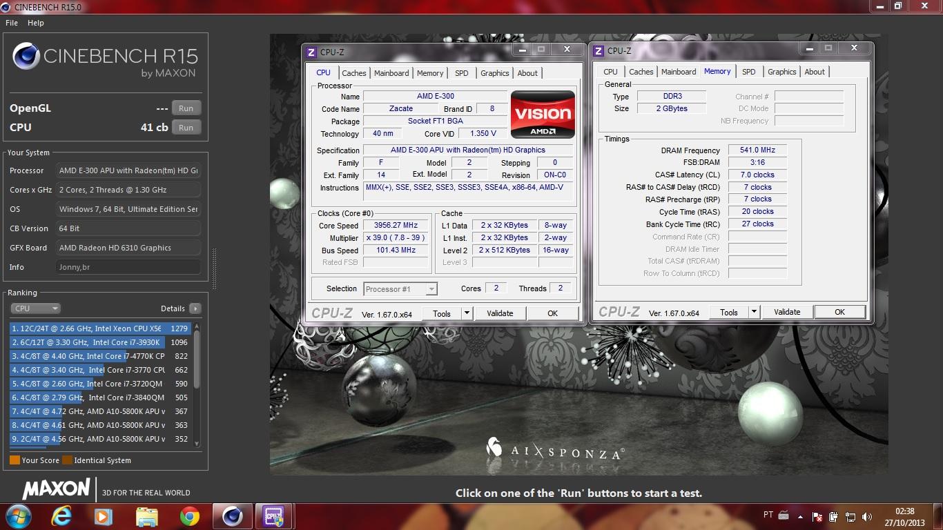
Task: Click Validate in the CPU-Z Memory window
Action: [787, 312]
